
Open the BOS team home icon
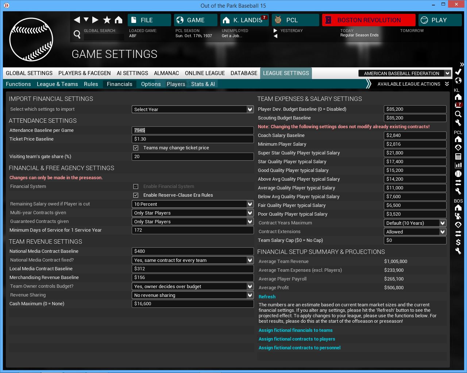[x=458, y=208]
